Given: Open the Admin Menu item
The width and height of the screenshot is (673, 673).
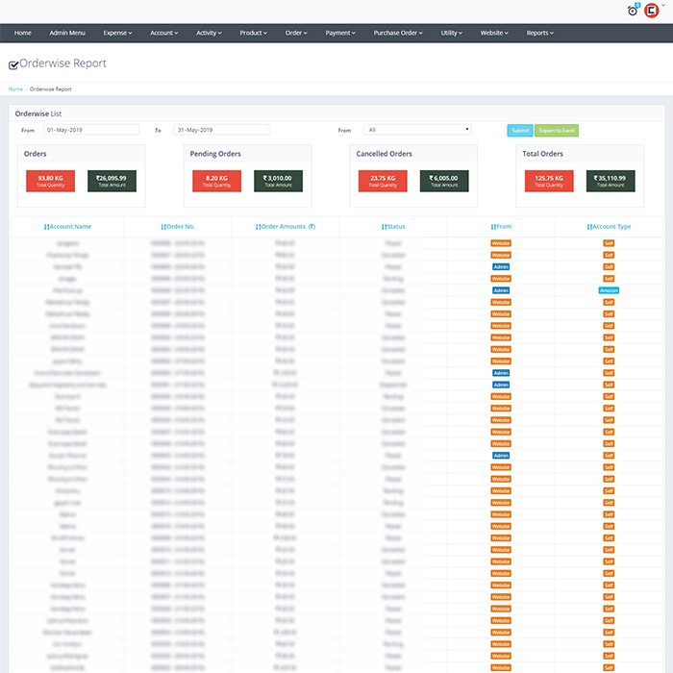Looking at the screenshot, I should 67,33.
